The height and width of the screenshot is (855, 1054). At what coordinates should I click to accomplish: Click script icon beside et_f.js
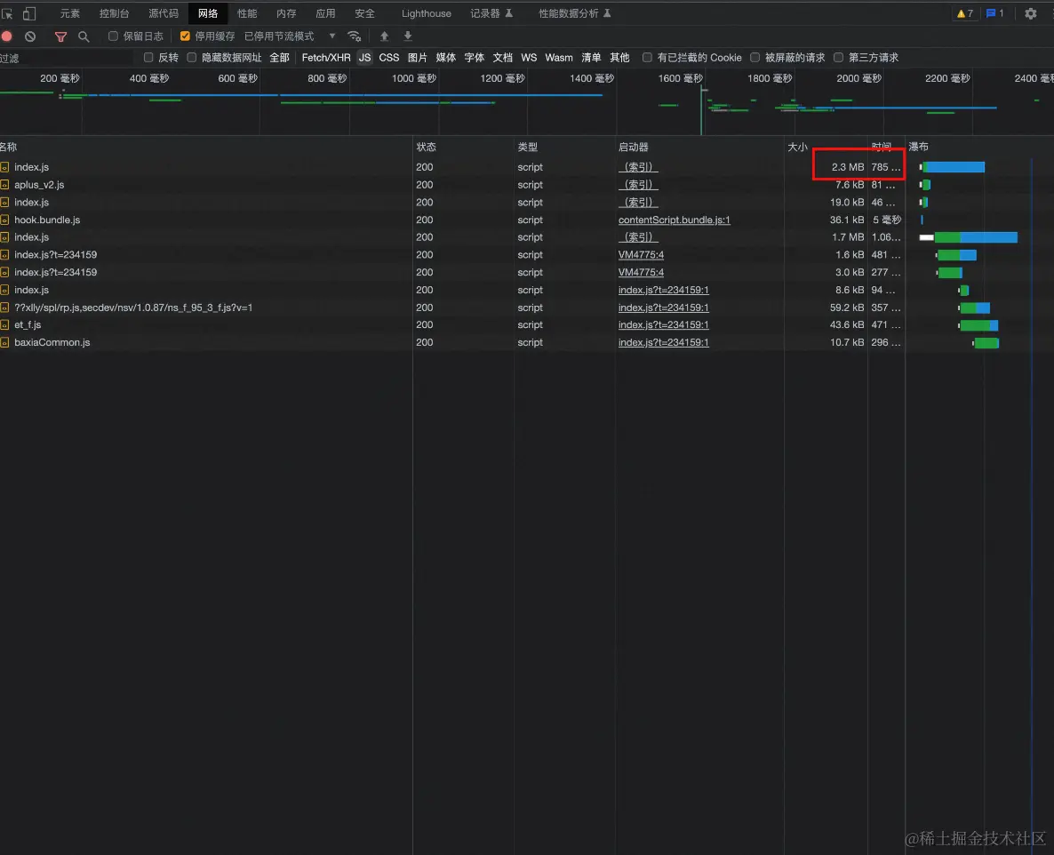(4, 324)
